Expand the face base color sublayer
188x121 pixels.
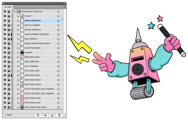[18, 57]
